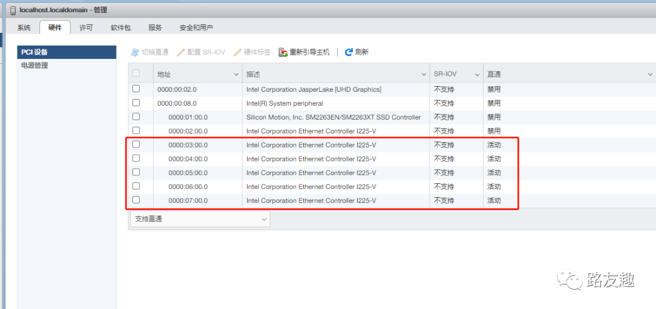The image size is (656, 309).
Task: Click the 不支持 cell in row 0000:06:00.0
Action: click(444, 186)
